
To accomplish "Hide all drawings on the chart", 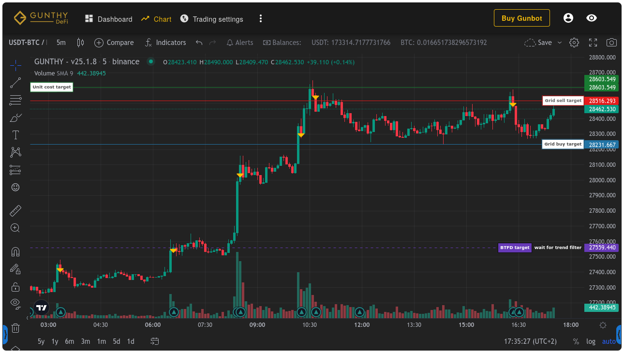I will (15, 304).
